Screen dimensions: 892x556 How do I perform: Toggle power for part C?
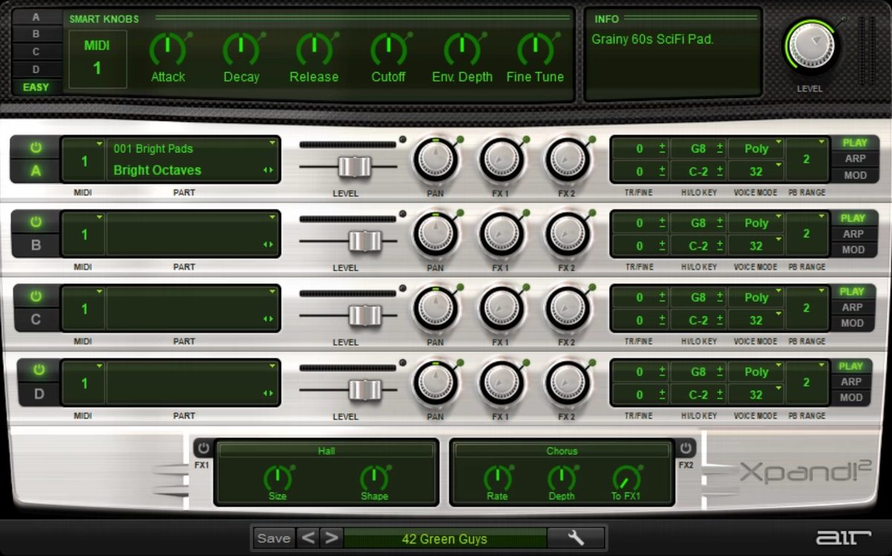tap(36, 297)
